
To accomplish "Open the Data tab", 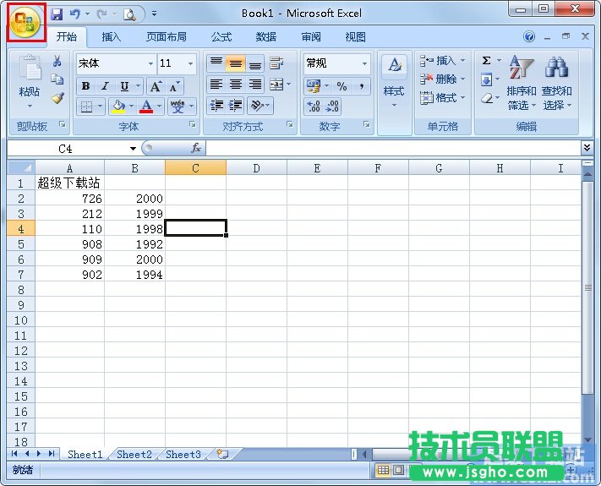I will (x=266, y=37).
